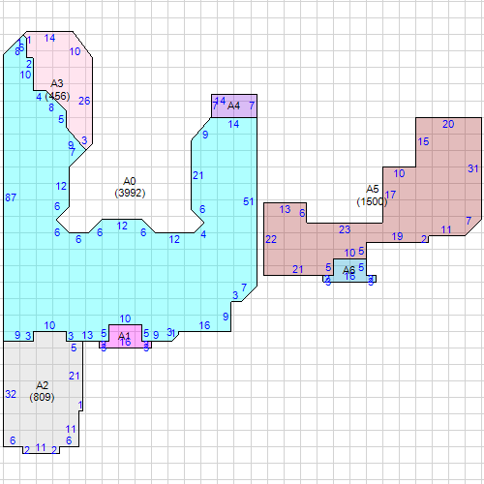
Task: Click the 14 dimension atop pink A3
Action: [49, 38]
